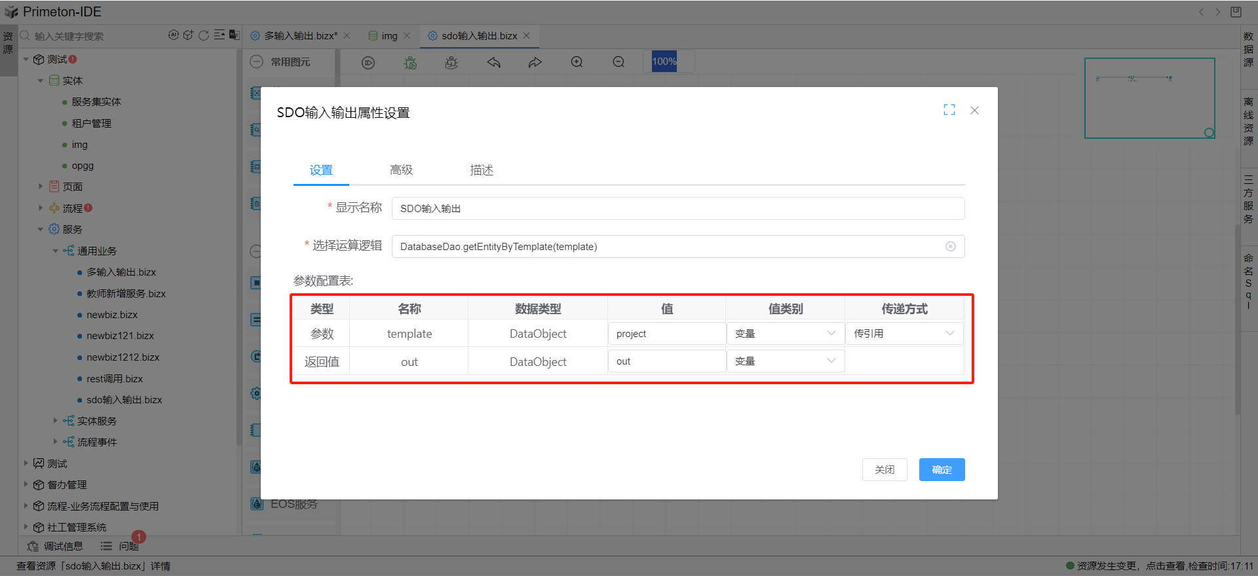Click the 显示名称 input field
Viewport: 1258px width, 576px height.
pos(677,209)
